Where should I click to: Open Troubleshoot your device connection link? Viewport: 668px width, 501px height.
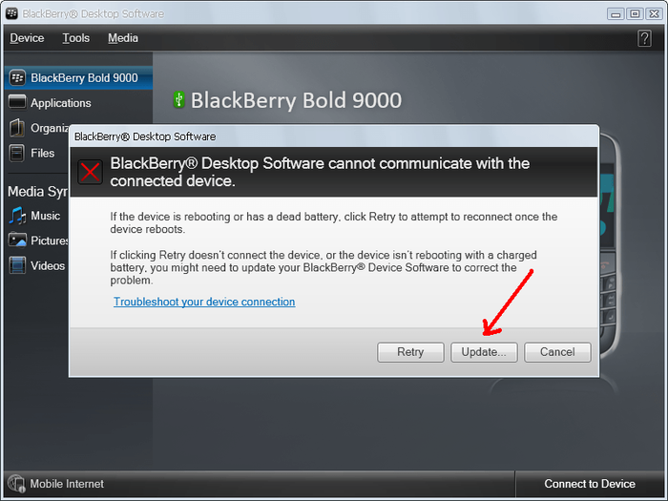click(x=204, y=302)
